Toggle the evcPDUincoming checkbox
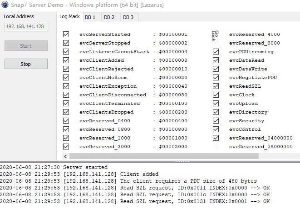This screenshot has width=300, height=209. [216, 51]
